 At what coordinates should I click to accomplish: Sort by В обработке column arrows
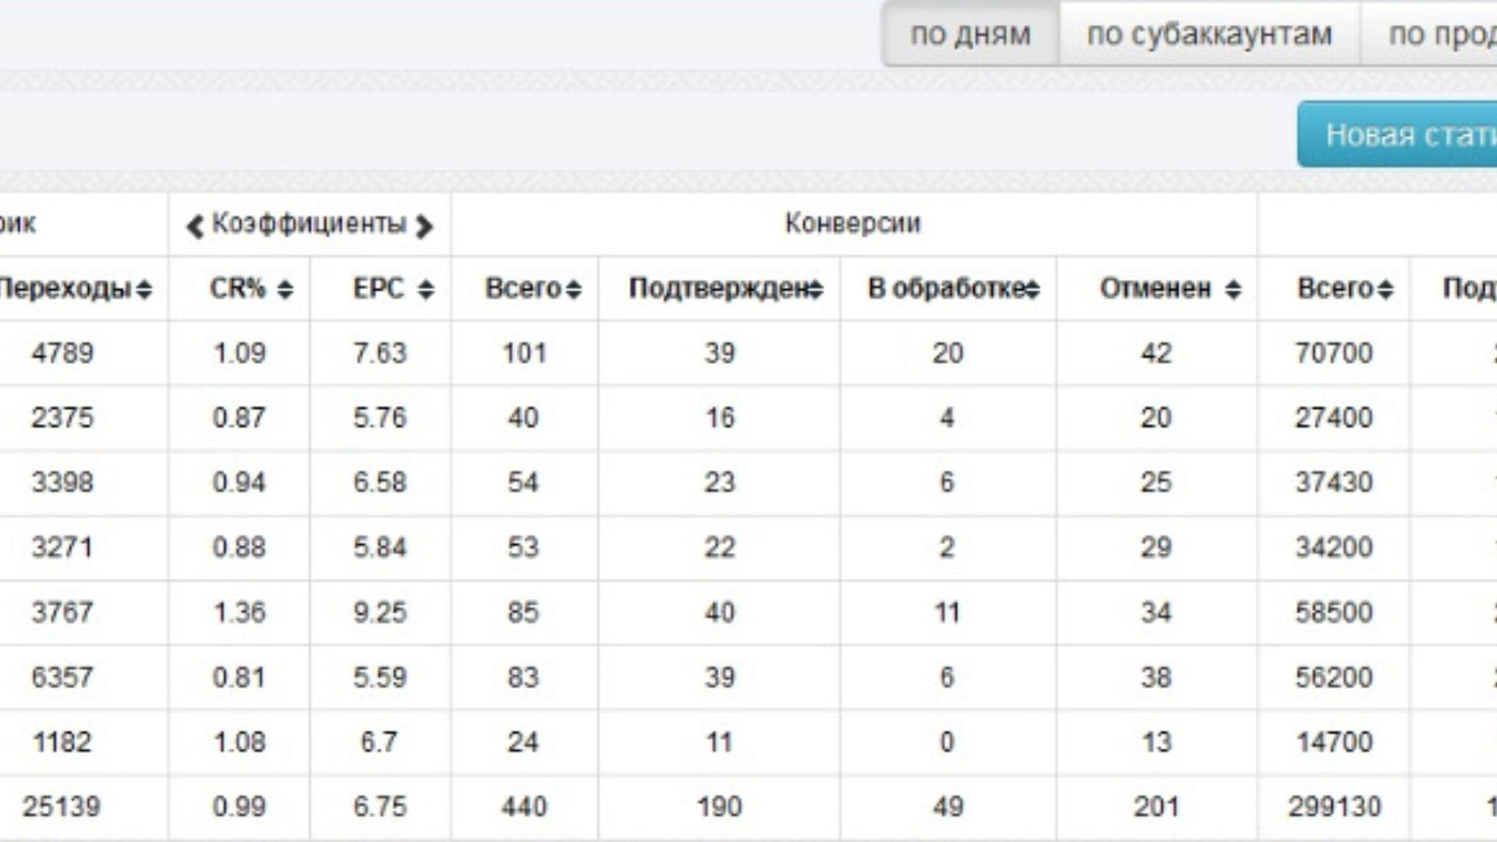1032,290
